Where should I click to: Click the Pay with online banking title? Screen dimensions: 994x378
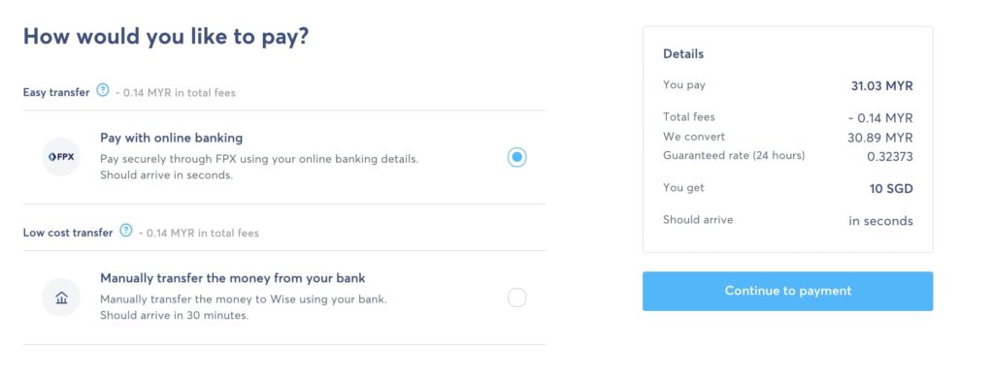tap(171, 138)
